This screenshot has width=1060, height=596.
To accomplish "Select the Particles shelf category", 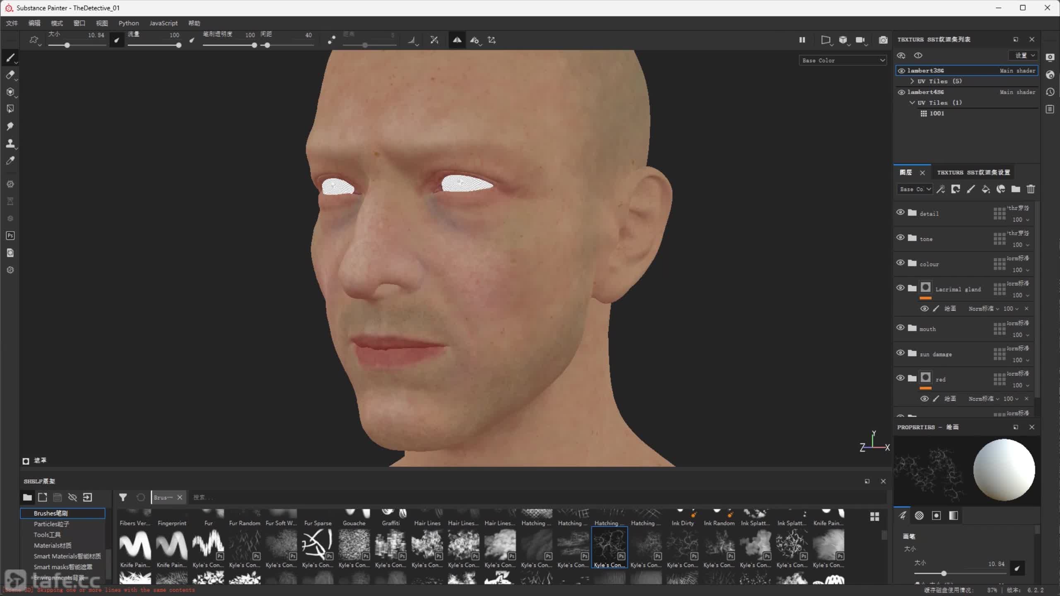I will point(51,524).
